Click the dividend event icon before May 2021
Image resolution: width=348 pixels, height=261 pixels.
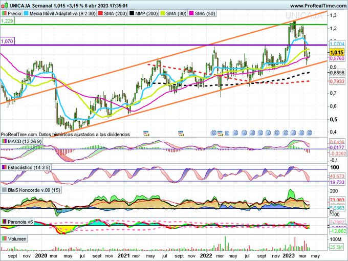coord(146,133)
